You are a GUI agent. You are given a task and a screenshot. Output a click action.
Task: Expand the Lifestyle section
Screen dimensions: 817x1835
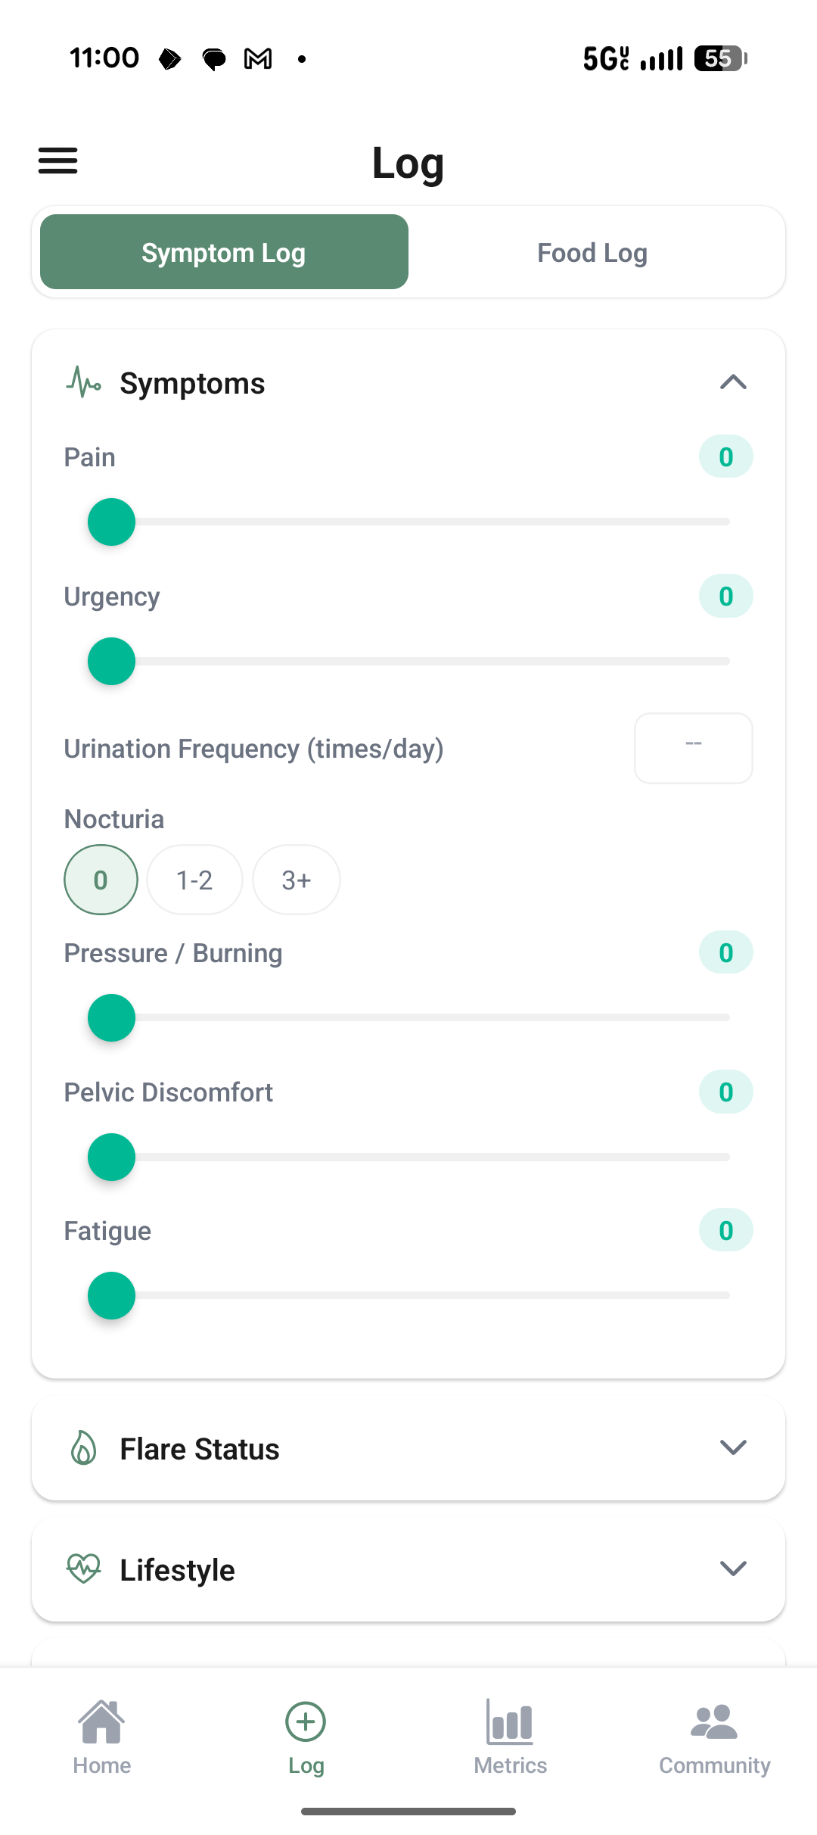coord(732,1569)
